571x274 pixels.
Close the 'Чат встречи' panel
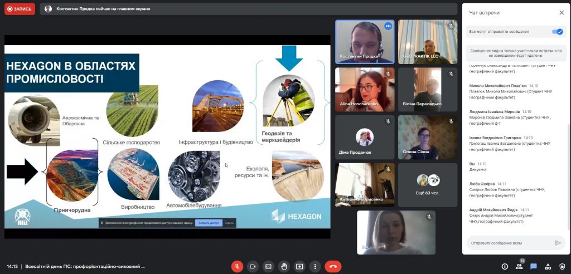[x=562, y=12]
